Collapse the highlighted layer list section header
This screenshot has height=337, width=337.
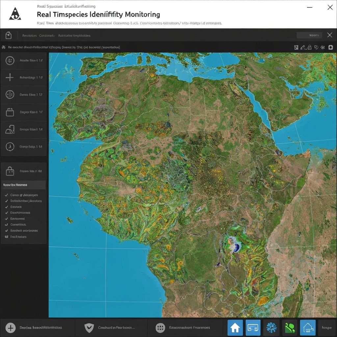click(x=23, y=185)
